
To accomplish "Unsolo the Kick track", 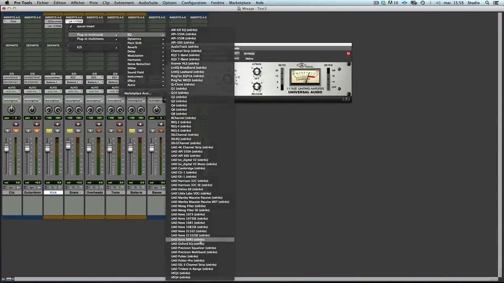I will pos(49,130).
